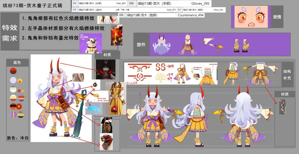Click the 结构补充 section label
Viewport: 299px width, 154px height.
(x=287, y=75)
